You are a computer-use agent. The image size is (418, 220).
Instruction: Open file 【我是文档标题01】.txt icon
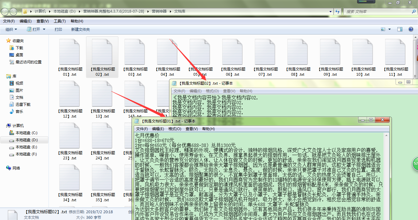click(69, 52)
